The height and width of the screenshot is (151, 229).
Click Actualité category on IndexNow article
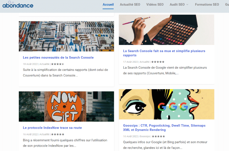[44, 134]
